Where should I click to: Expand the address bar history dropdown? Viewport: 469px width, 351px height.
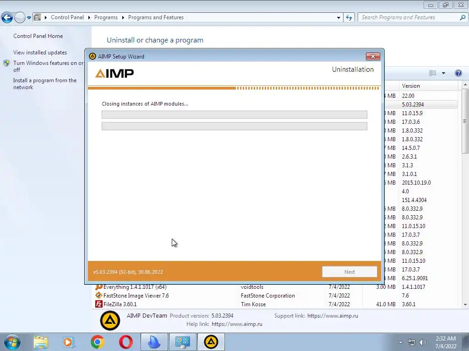pyautogui.click(x=338, y=18)
